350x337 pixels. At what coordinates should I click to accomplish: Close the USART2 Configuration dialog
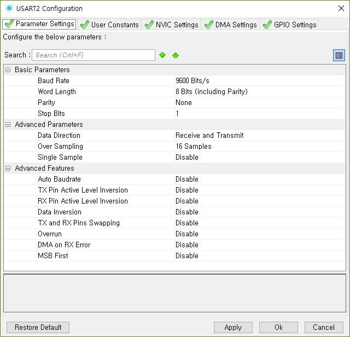click(x=341, y=9)
